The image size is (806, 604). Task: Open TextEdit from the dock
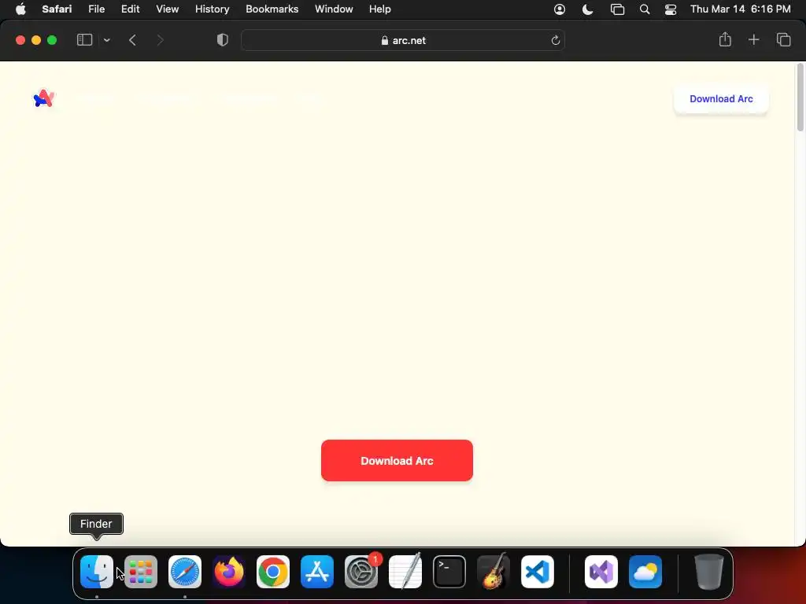coord(405,571)
